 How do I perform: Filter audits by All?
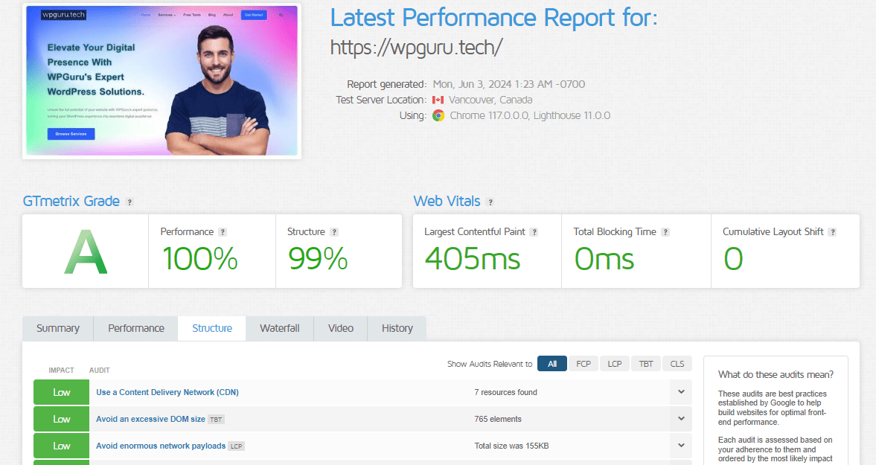[x=552, y=364]
